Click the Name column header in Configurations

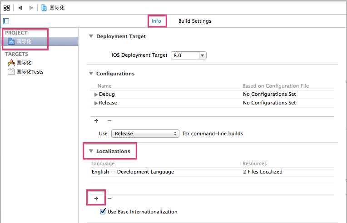pos(104,86)
